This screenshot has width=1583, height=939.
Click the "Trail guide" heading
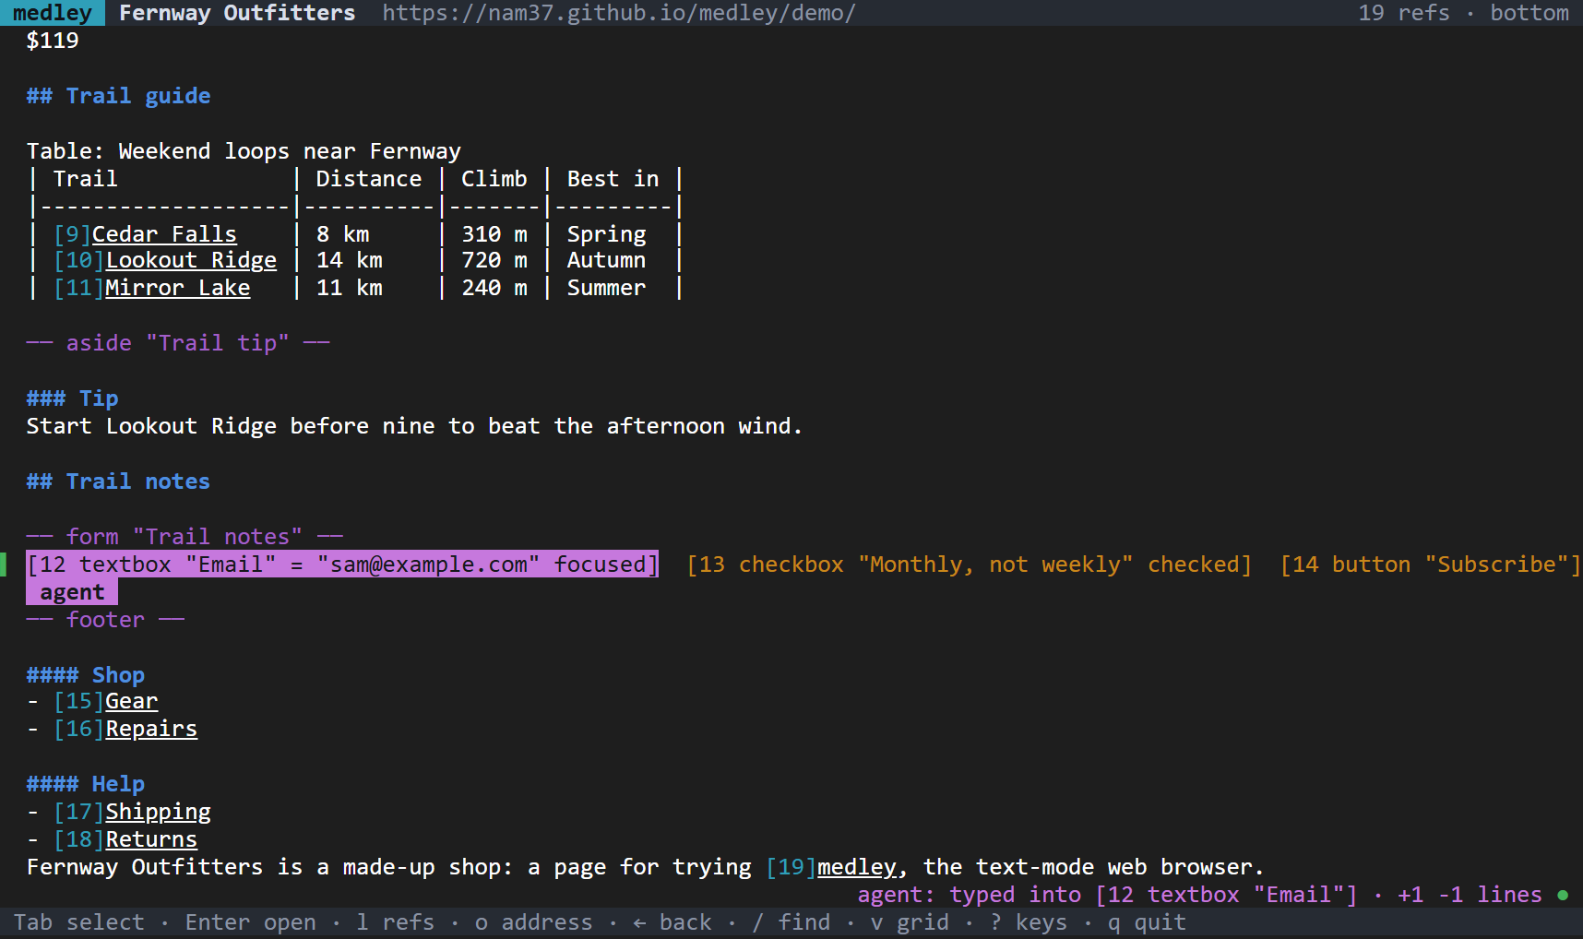click(x=119, y=96)
